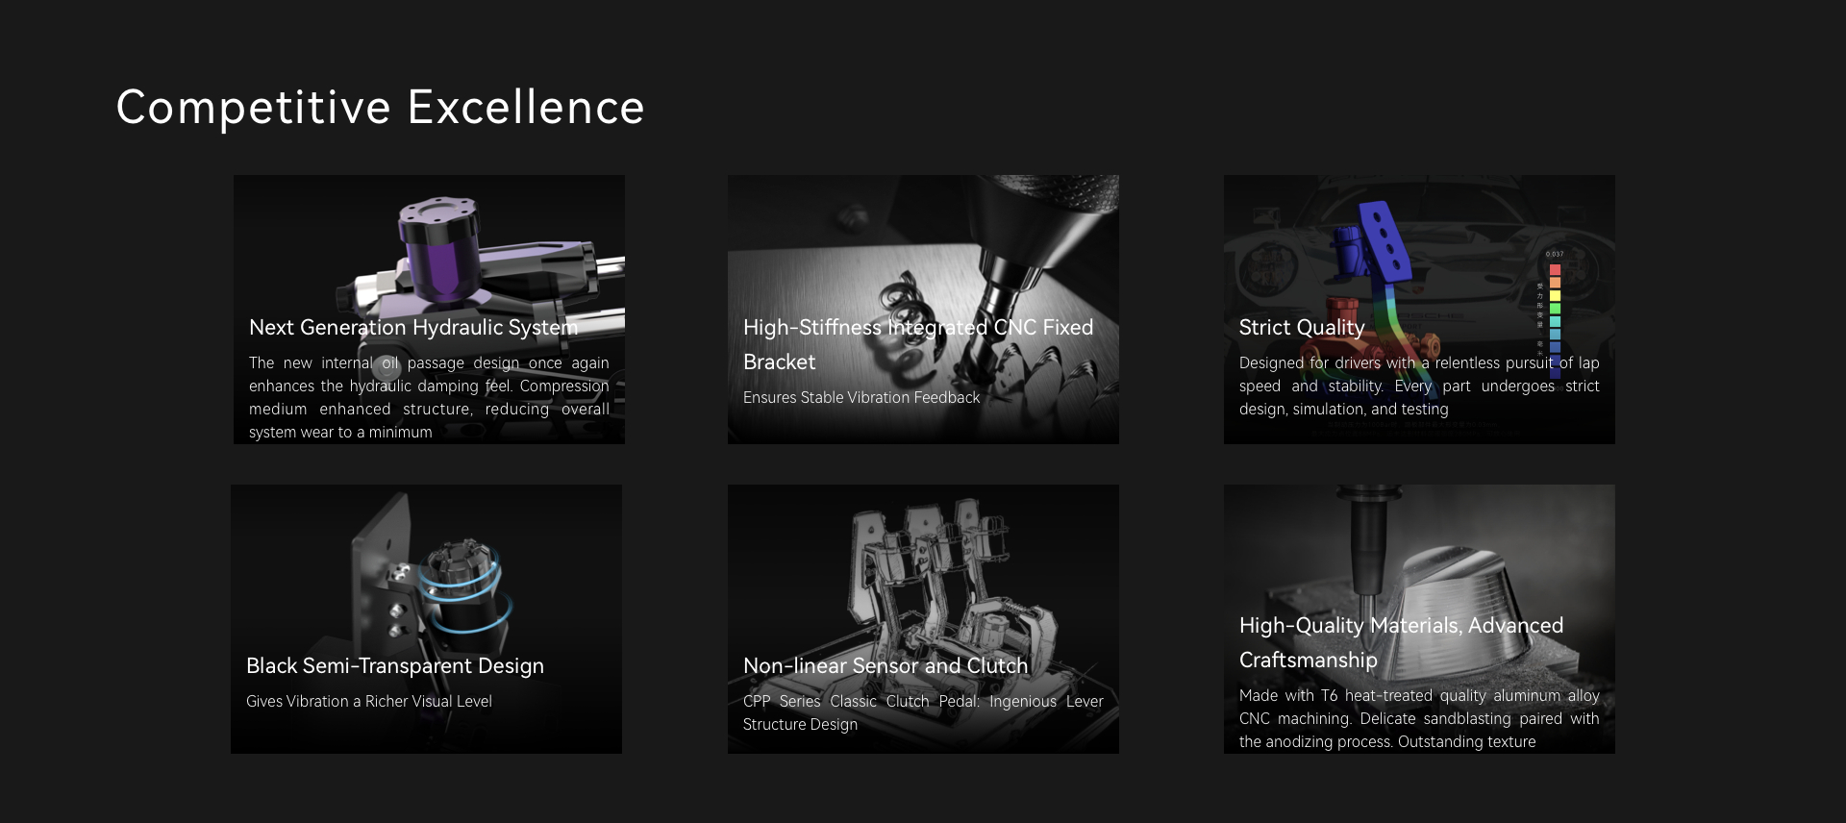Select the T6 heat-treated aluminum description

1418,719
